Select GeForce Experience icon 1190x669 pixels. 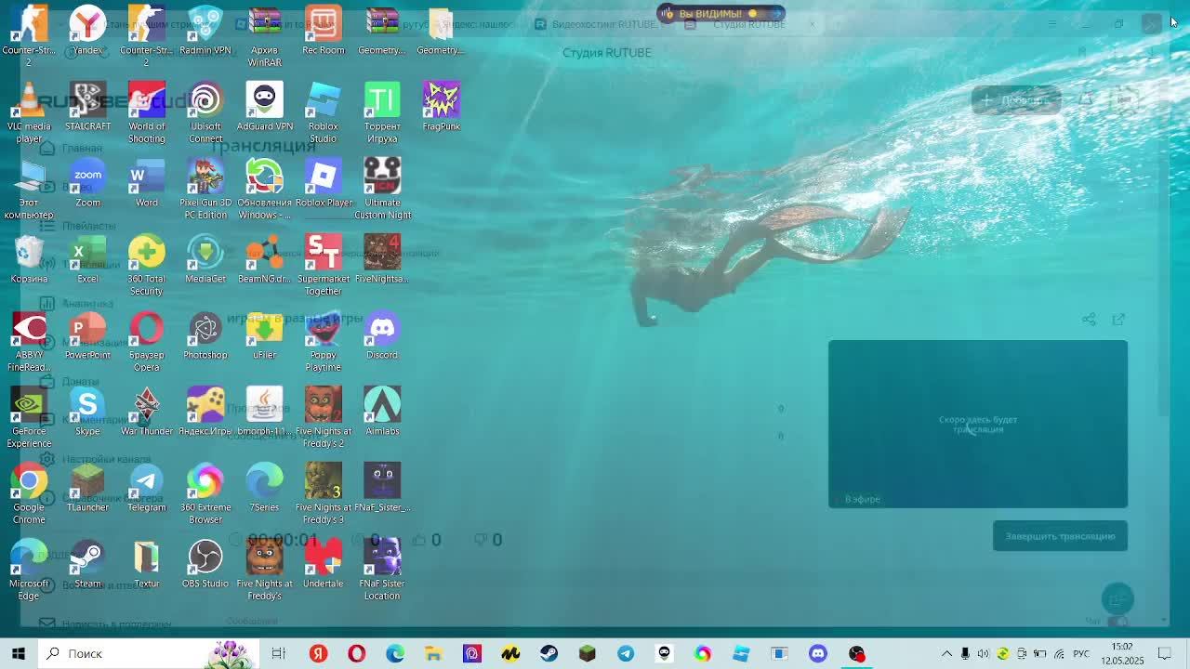coord(29,418)
